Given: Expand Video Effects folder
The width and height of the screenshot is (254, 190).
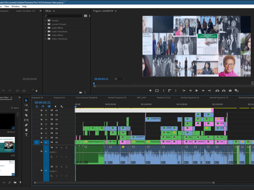Looking at the screenshot, I should point(45,35).
